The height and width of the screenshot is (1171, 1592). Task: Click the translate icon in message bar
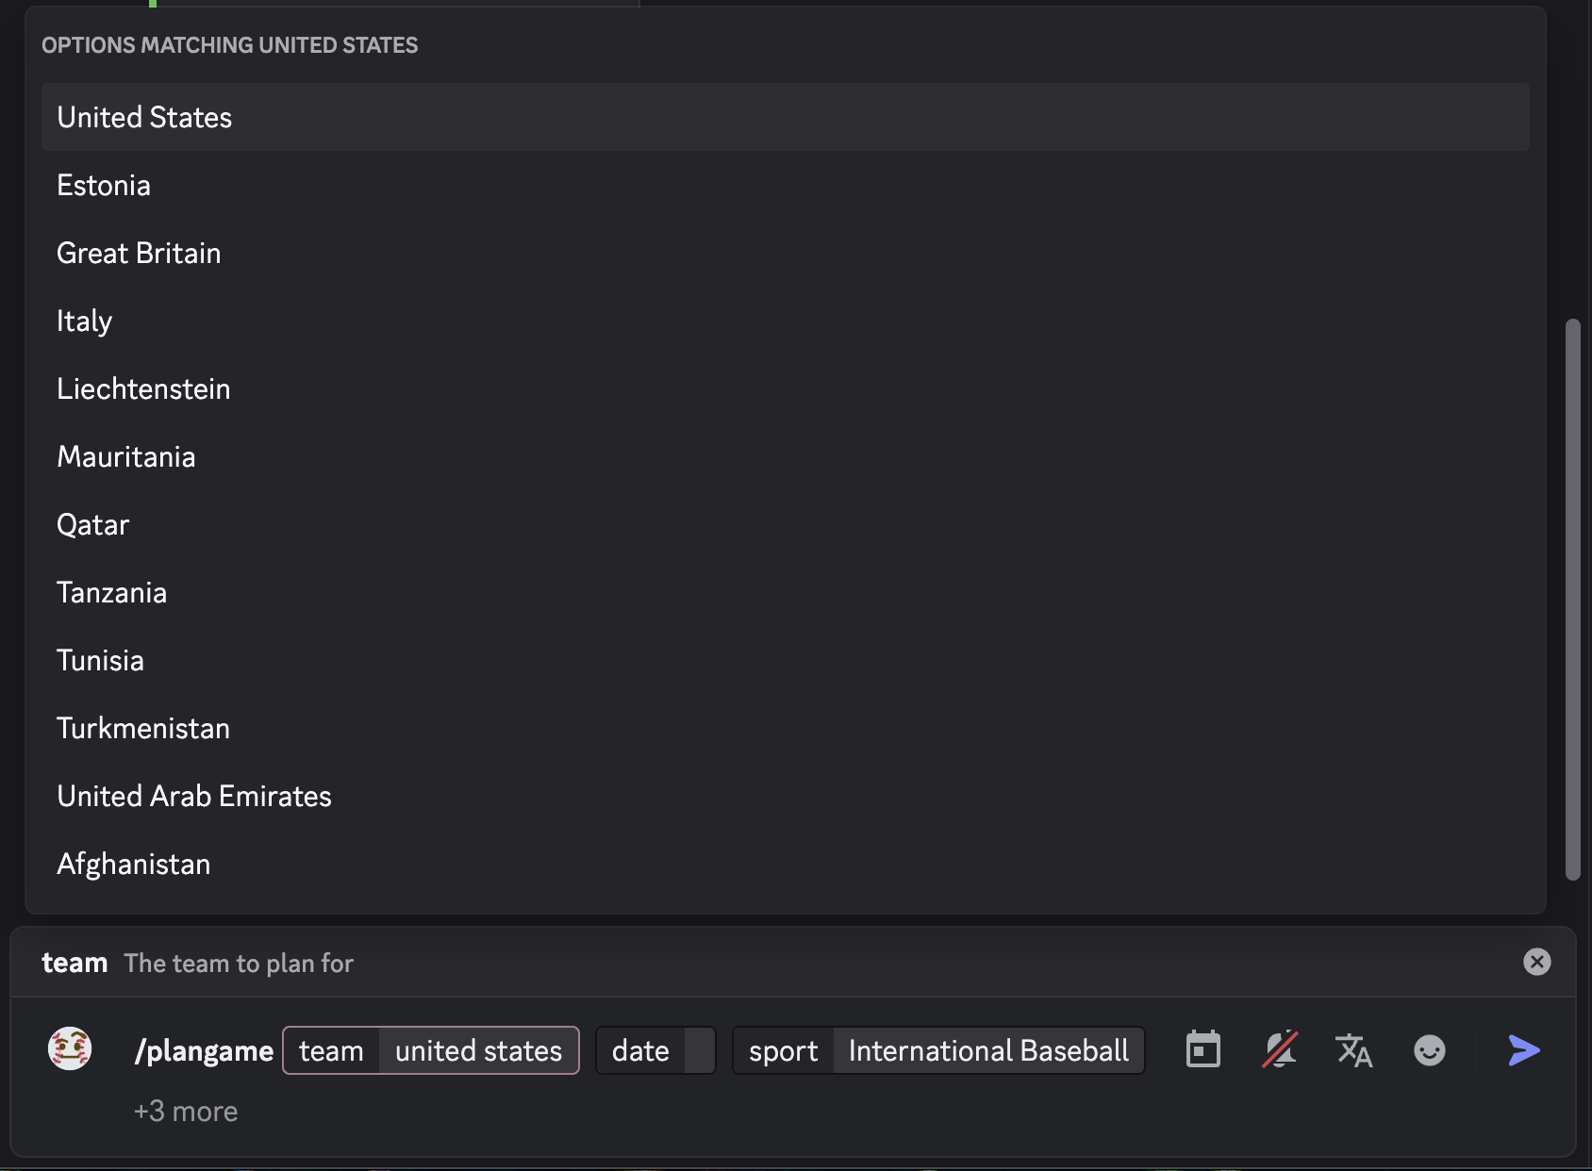click(x=1353, y=1050)
